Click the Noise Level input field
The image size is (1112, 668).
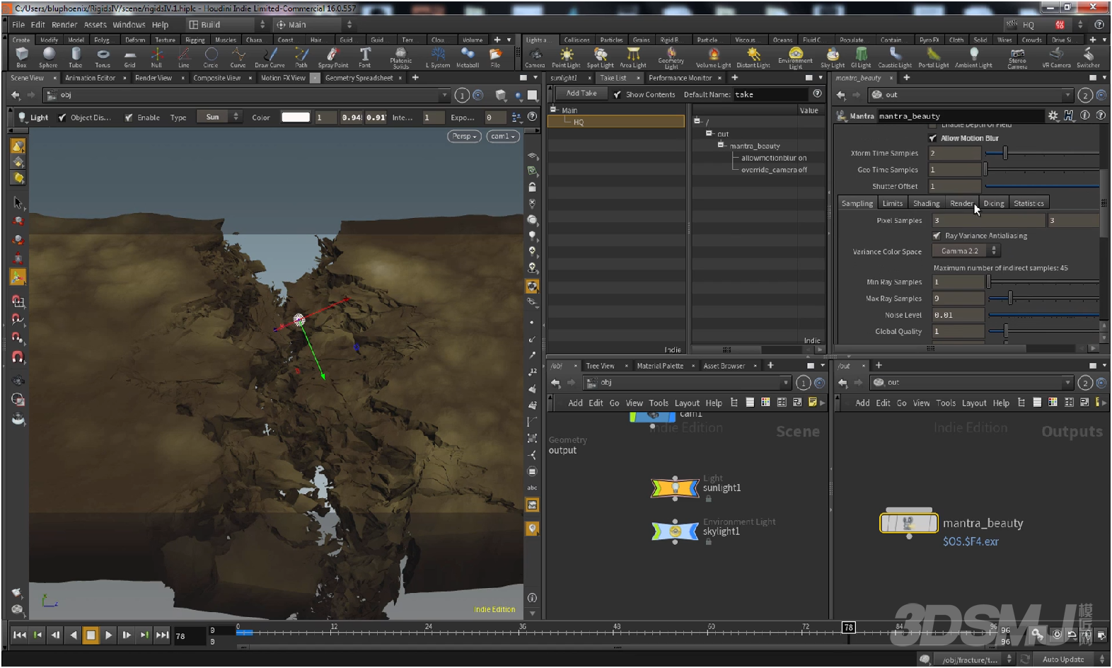(958, 315)
